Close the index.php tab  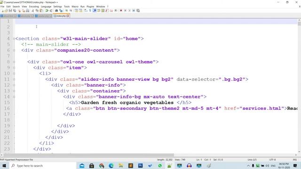pyautogui.click(x=68, y=16)
